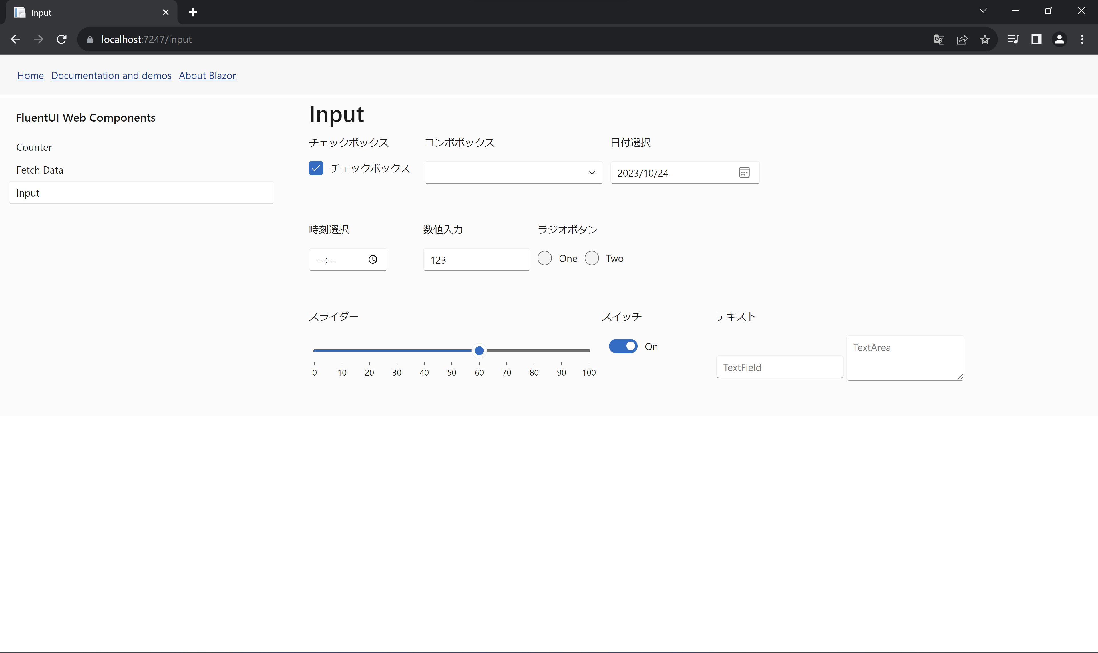Turn off the On switch
This screenshot has width=1098, height=653.
[x=623, y=346]
